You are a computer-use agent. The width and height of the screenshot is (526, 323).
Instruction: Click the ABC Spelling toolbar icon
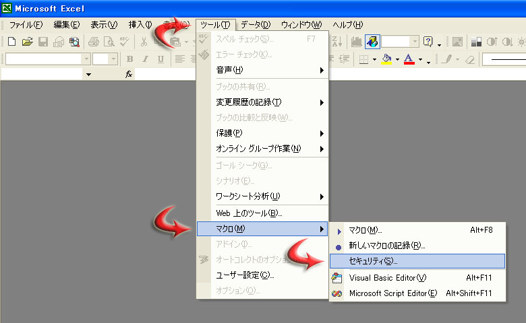click(124, 42)
